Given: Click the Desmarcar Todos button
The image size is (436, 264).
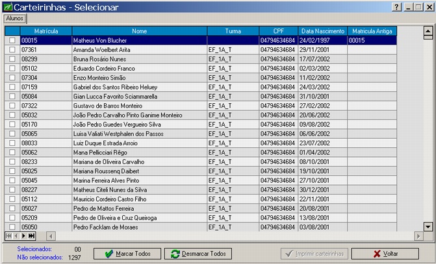Looking at the screenshot, I should pos(198,254).
